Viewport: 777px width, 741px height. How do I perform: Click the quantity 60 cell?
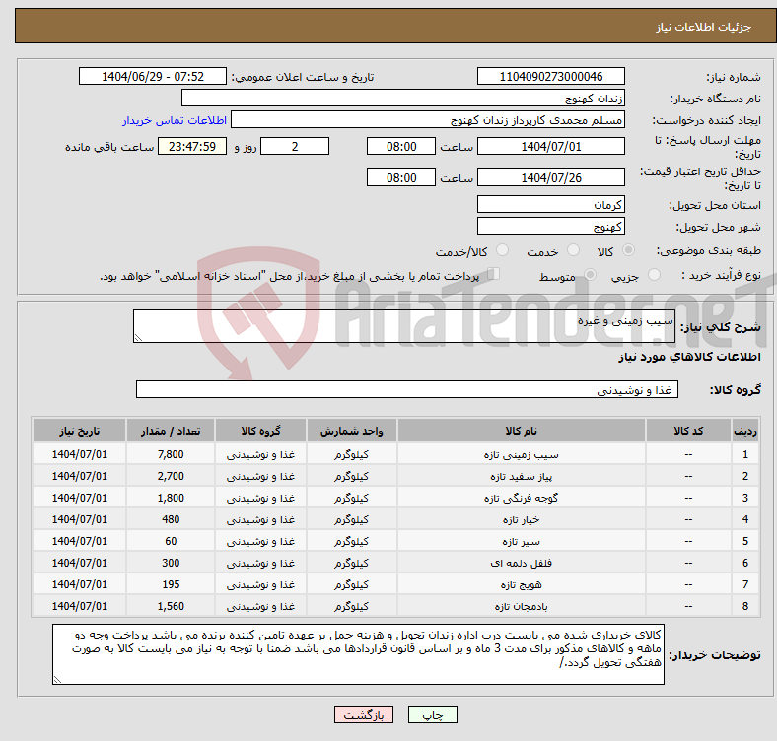pyautogui.click(x=171, y=541)
